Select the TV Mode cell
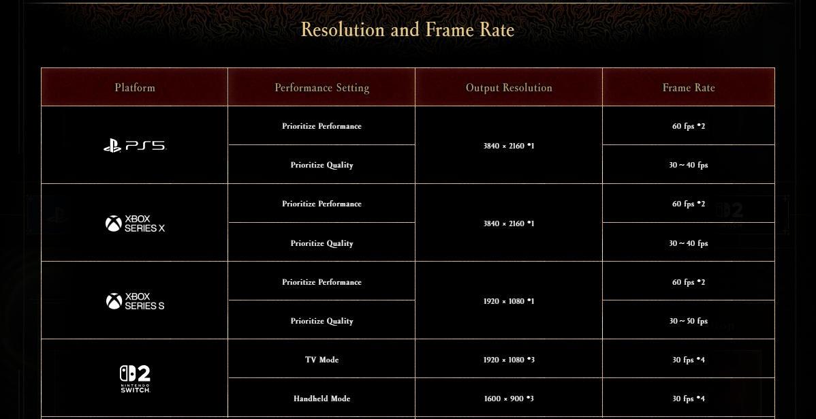This screenshot has width=816, height=419. point(321,359)
